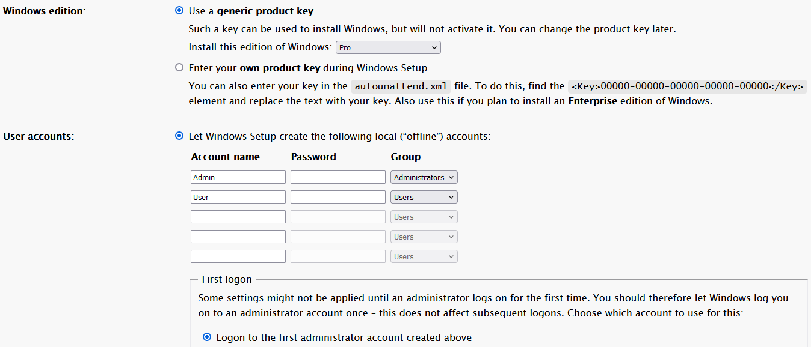This screenshot has height=347, width=811.
Task: Open the fourth row's Users group dropdown
Action: point(424,237)
